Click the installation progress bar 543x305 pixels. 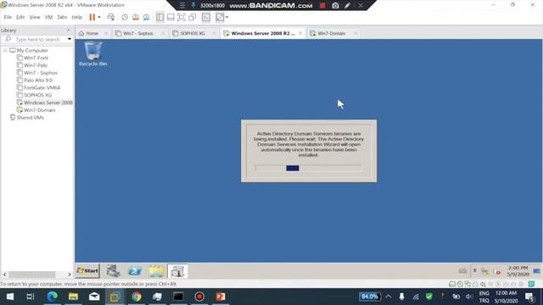[308, 168]
